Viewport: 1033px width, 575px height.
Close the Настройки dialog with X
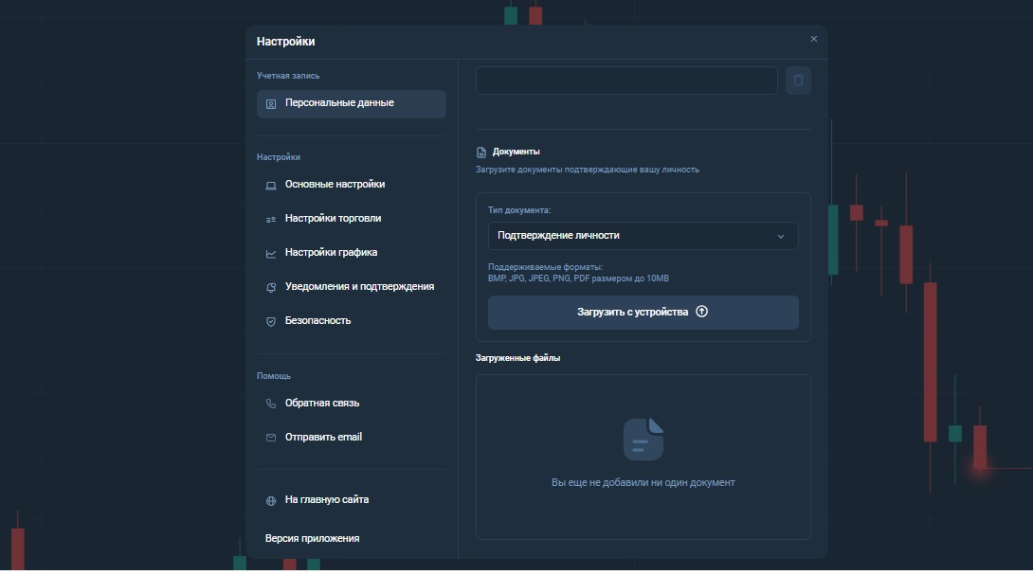tap(813, 40)
